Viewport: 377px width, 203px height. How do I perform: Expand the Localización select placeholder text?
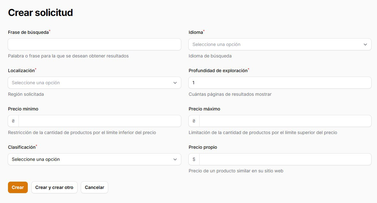(x=36, y=83)
